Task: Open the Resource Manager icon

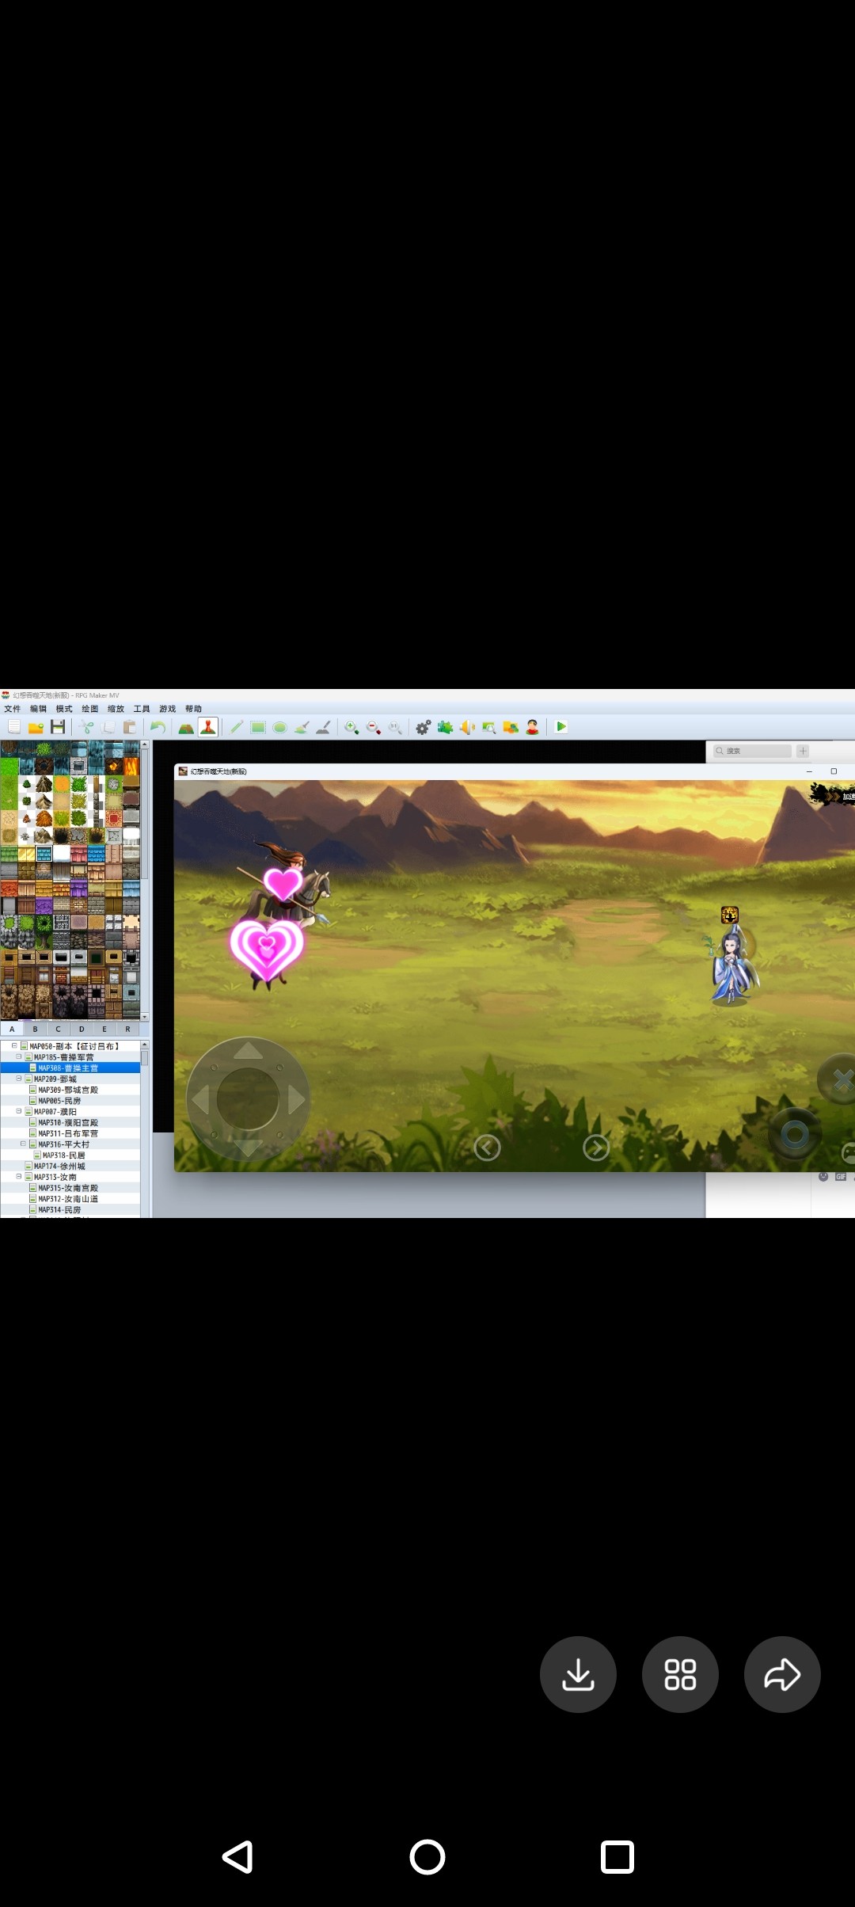Action: [511, 727]
